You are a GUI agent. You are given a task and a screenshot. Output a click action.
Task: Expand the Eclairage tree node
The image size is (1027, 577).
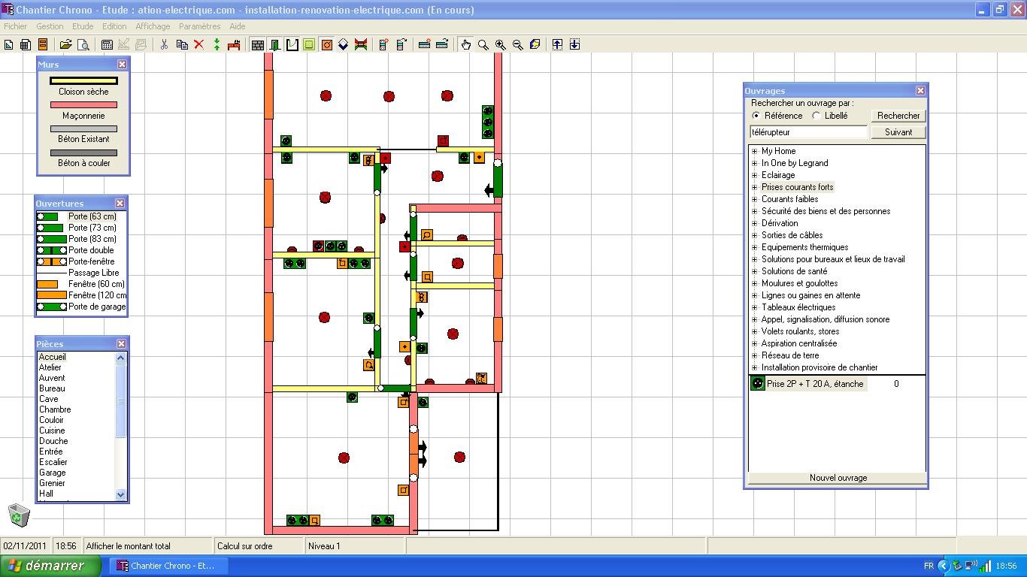(x=755, y=175)
